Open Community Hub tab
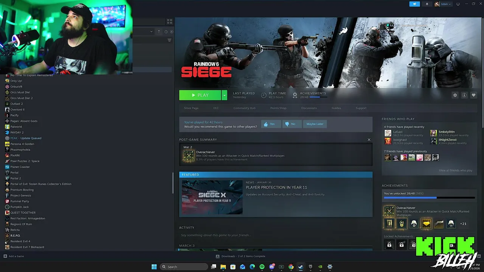484x272 pixels. (x=244, y=108)
